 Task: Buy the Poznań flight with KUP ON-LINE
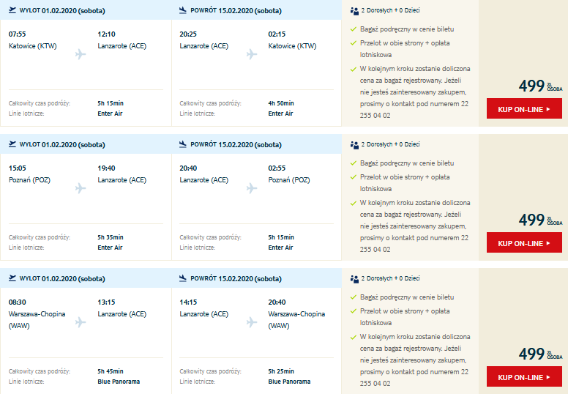pyautogui.click(x=524, y=242)
